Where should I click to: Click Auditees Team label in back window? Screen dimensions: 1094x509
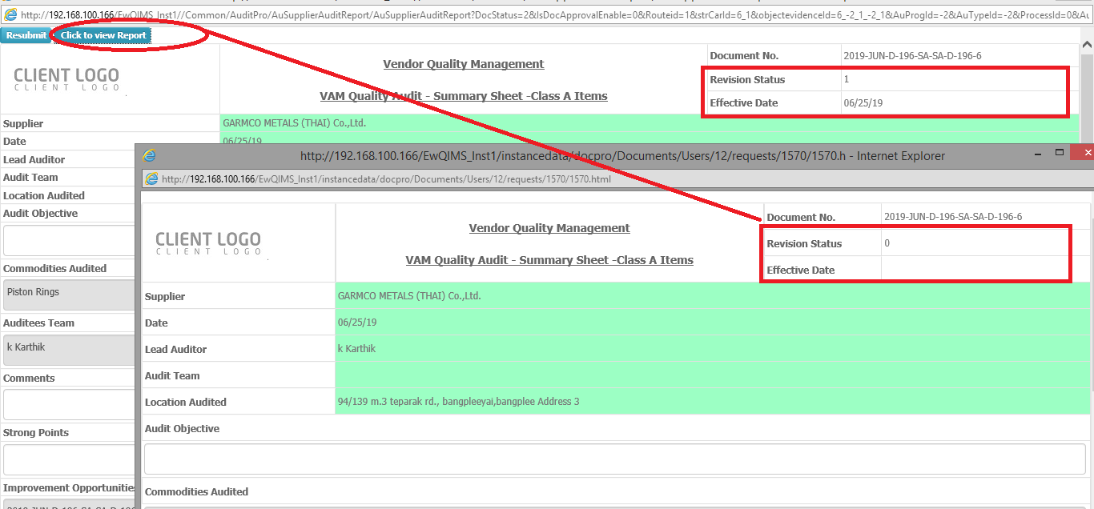coord(38,323)
